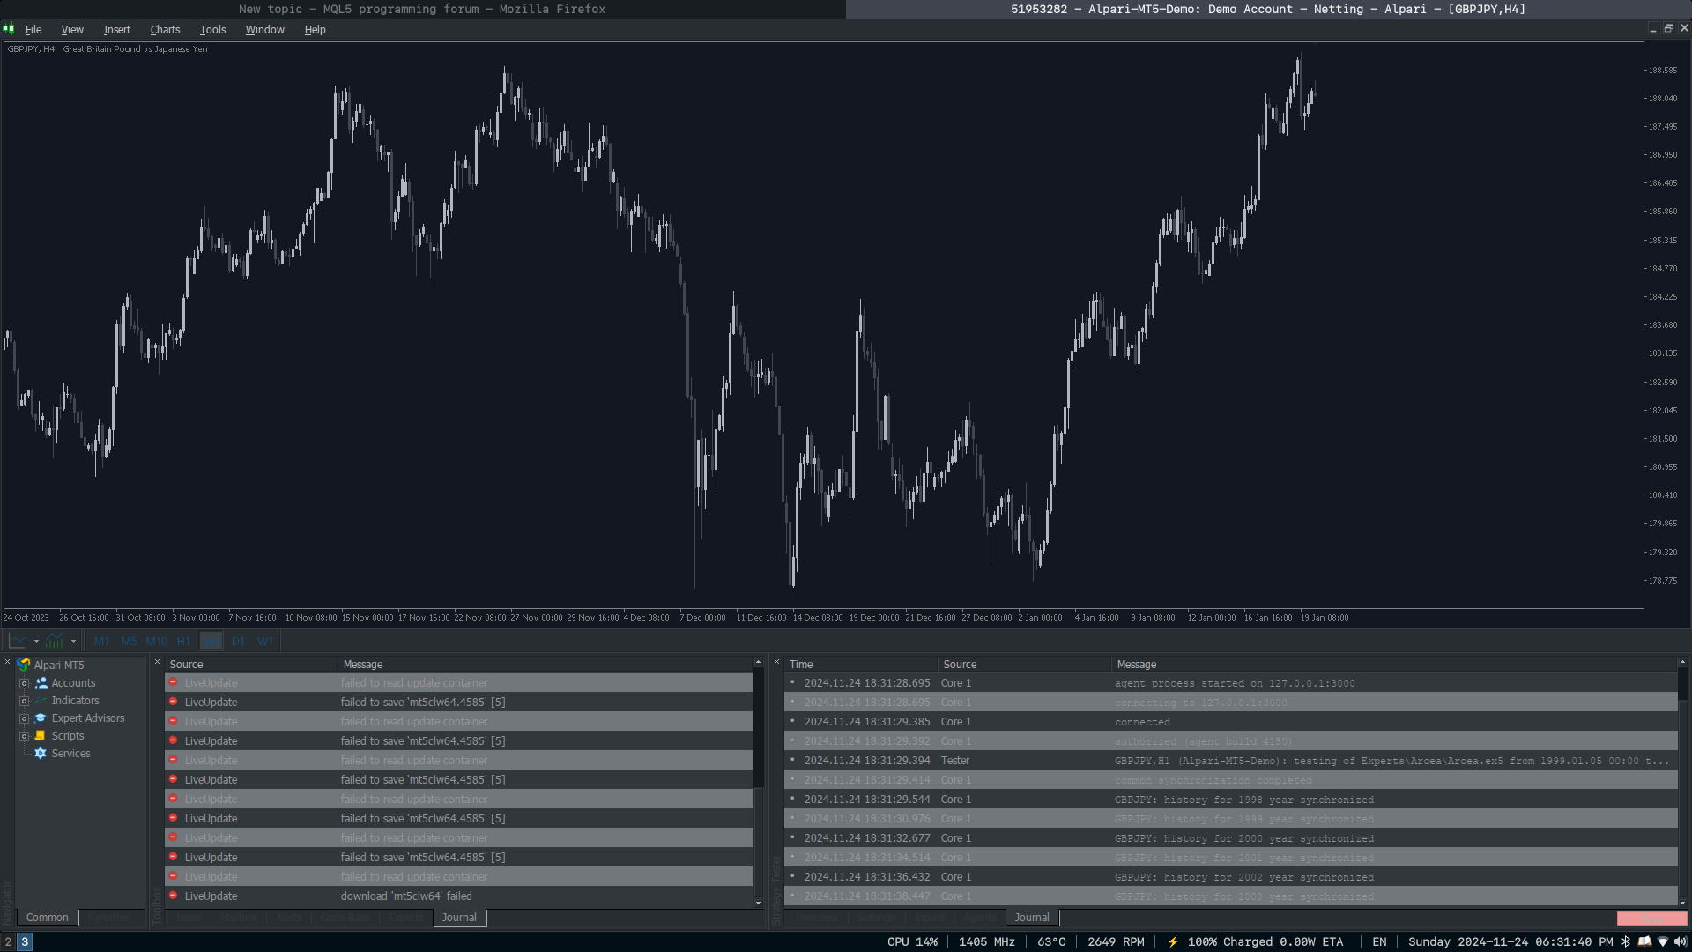Select Tester row for Arcea.ex5 testing
The image size is (1692, 952).
click(x=1230, y=761)
